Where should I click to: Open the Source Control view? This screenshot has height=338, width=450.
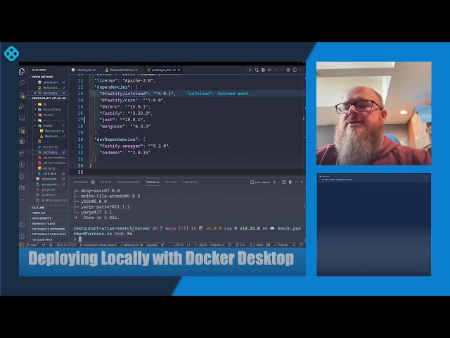pyautogui.click(x=22, y=95)
